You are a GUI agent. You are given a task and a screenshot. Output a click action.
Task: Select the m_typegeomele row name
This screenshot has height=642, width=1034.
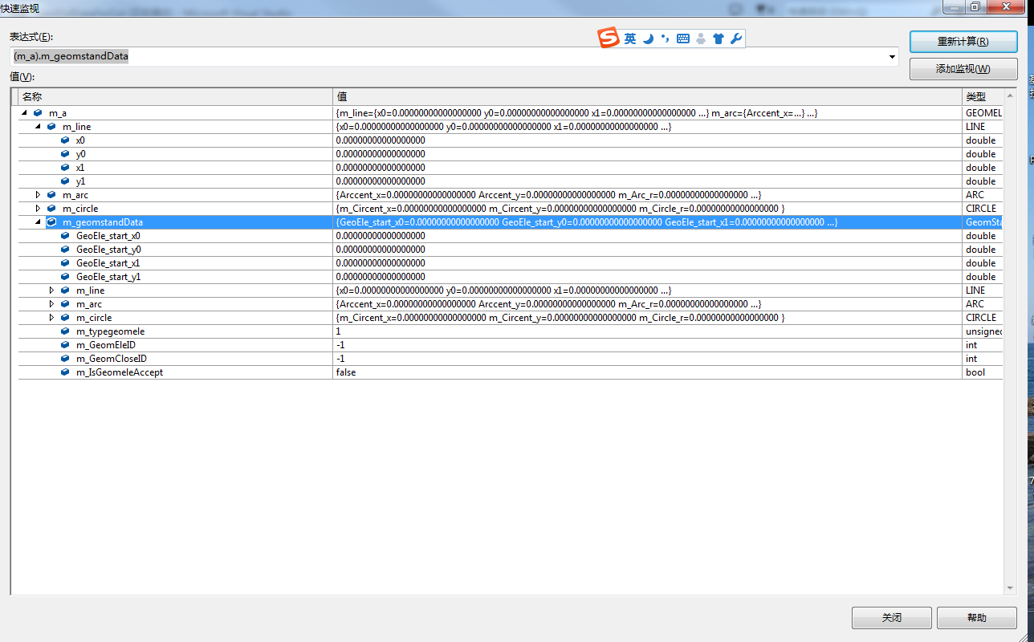click(110, 331)
